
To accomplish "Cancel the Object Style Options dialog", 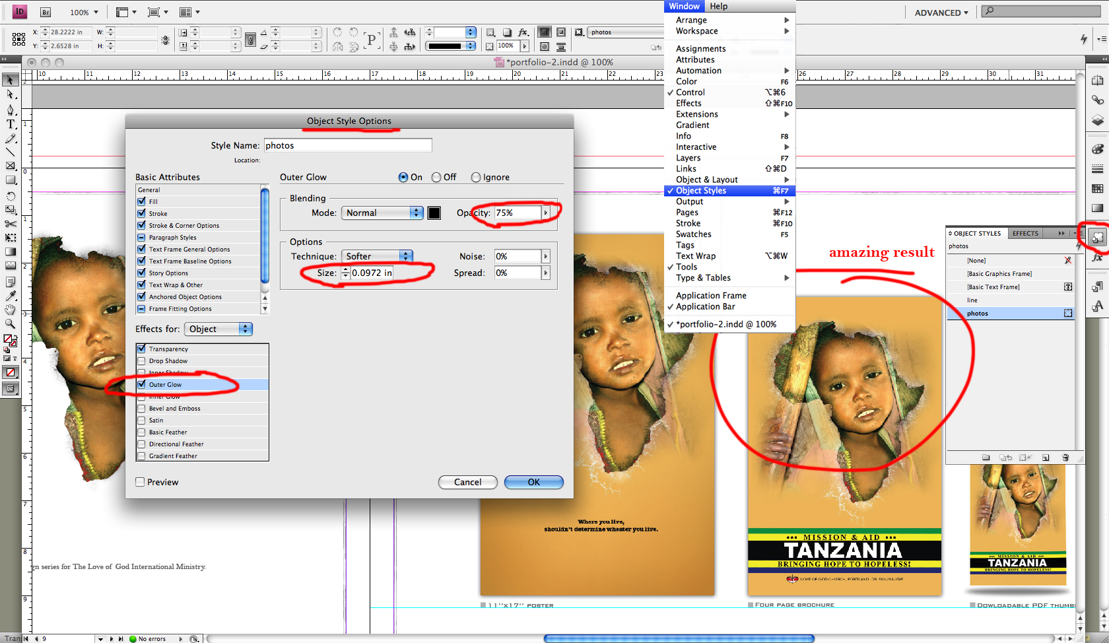I will pos(467,482).
